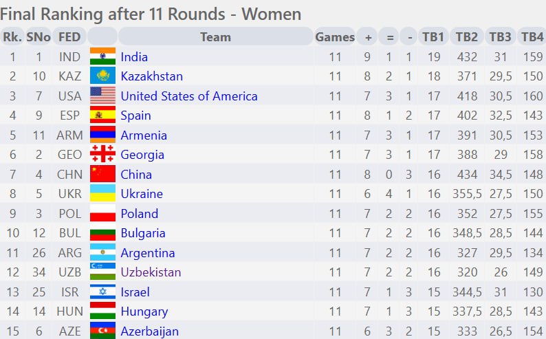Click the Team column header
Viewport: 546px width, 339px height.
pyautogui.click(x=215, y=36)
